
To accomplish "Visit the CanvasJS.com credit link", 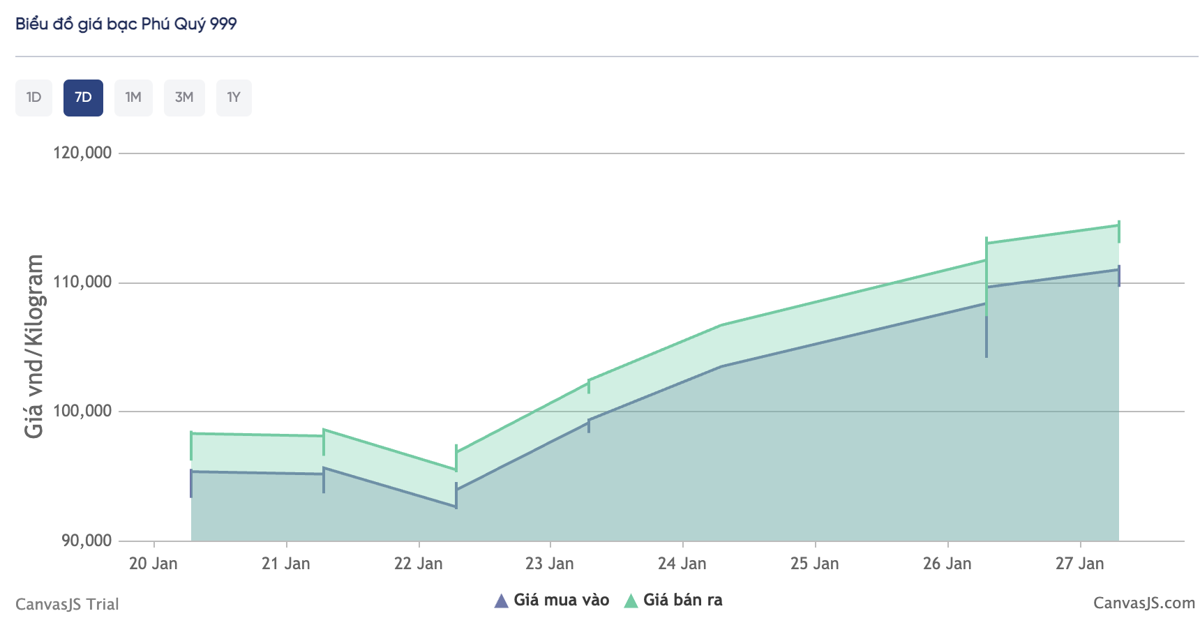I will click(1143, 603).
